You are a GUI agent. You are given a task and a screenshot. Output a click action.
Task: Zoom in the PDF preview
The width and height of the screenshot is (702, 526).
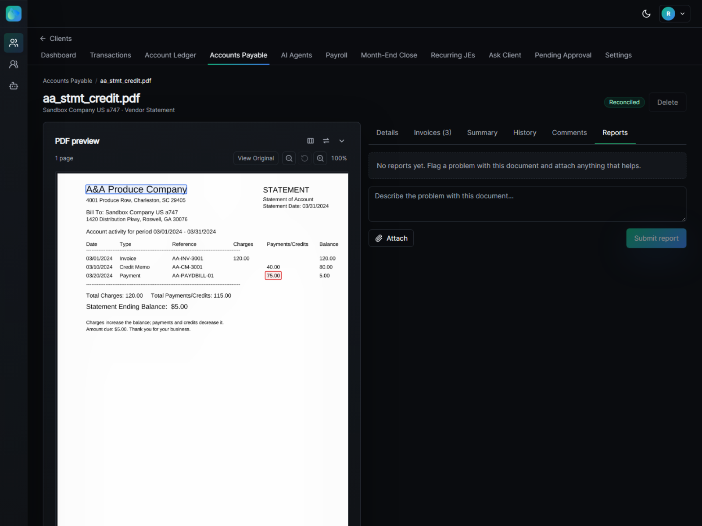320,158
